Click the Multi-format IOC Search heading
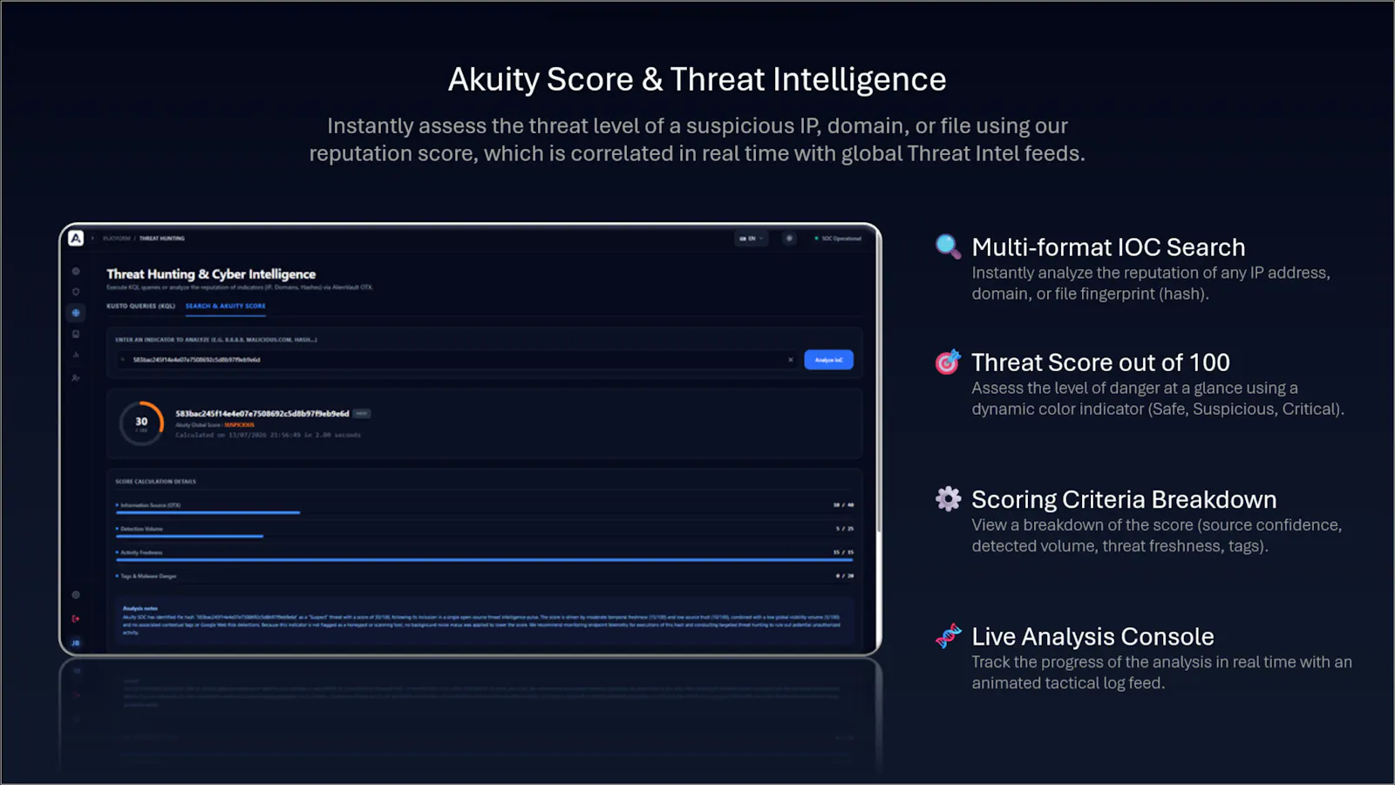This screenshot has height=785, width=1395. (x=1108, y=247)
